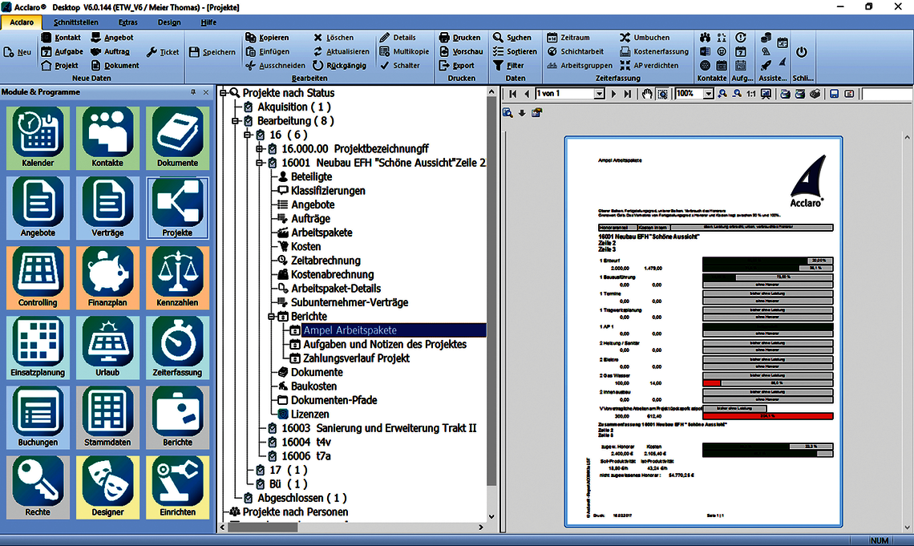Activate the hand pan tool
This screenshot has height=546, width=914.
coord(647,94)
